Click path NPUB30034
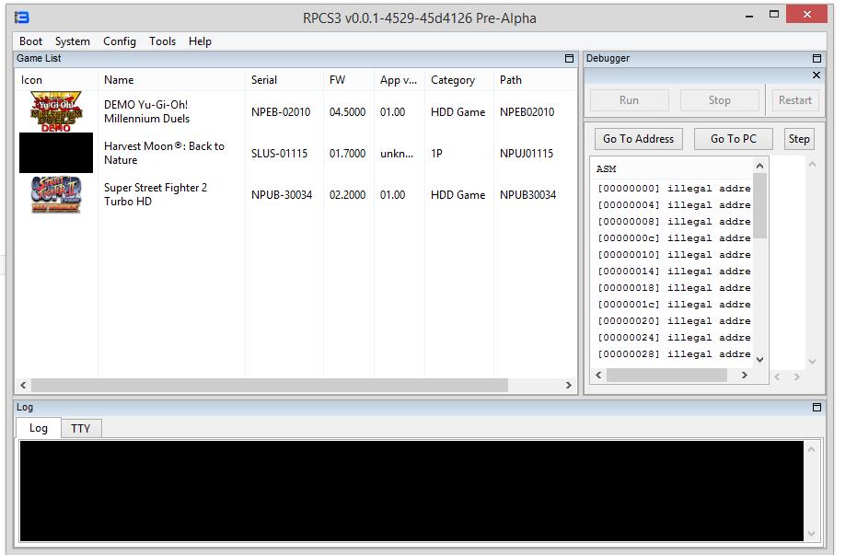 click(x=527, y=195)
